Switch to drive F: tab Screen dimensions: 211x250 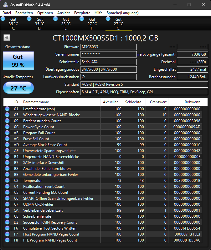click(92, 24)
